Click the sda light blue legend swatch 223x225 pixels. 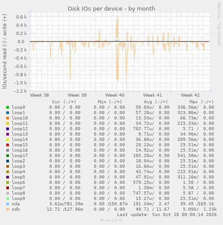(8, 204)
